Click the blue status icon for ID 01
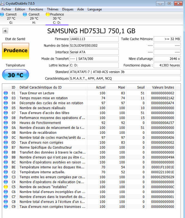Viewport: 185px width, 218px height. coord(6,93)
